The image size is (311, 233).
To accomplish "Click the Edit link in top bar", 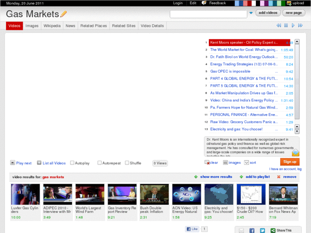I will [x=193, y=3].
